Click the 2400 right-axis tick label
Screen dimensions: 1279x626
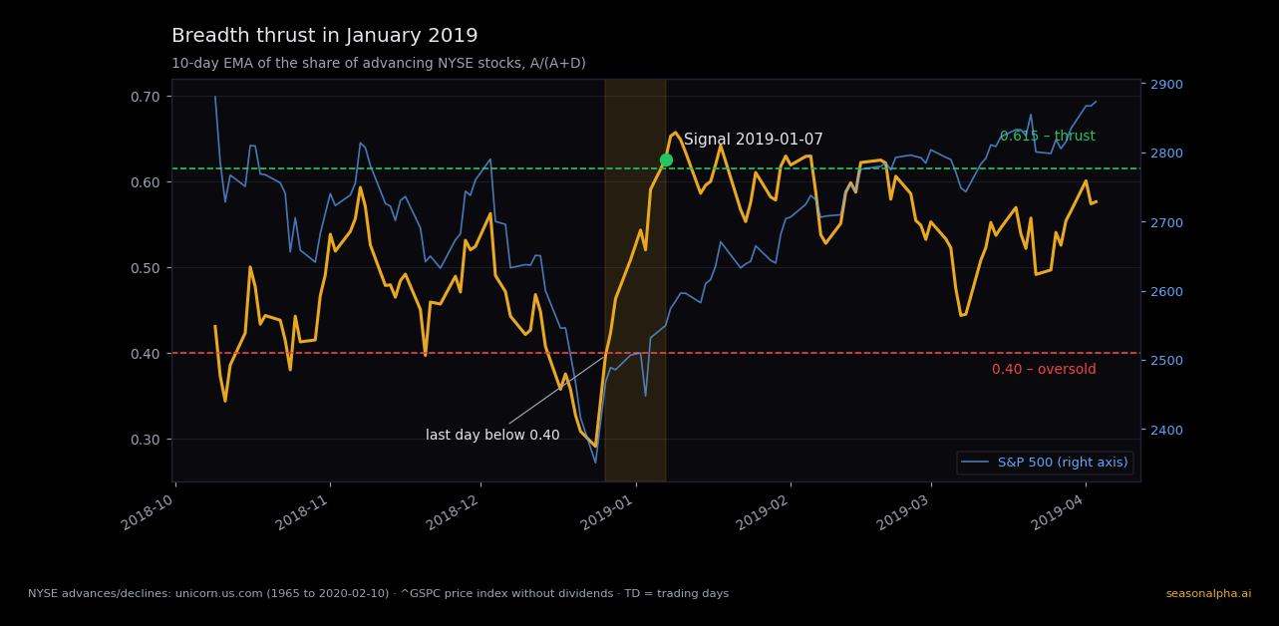click(x=1168, y=431)
